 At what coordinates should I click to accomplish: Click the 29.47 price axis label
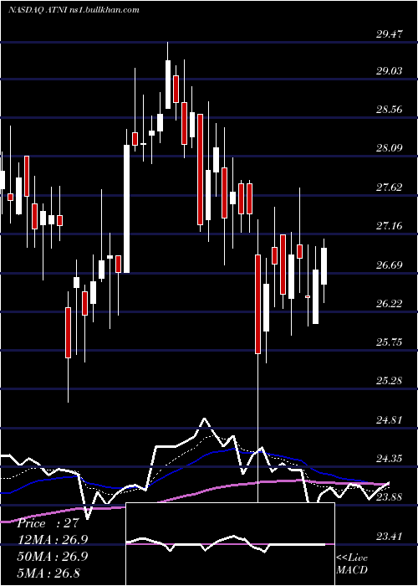pyautogui.click(x=390, y=35)
